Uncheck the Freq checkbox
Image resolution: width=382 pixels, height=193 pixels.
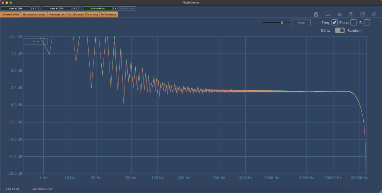coord(335,23)
